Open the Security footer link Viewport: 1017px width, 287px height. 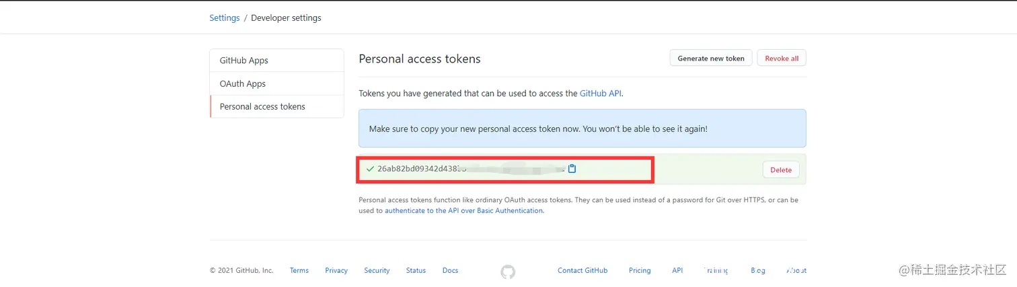[377, 271]
